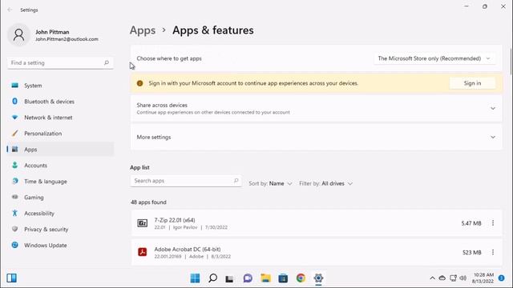Open more options for Adobe Acrobat DC
Viewport: 513px width, 288px height.
coord(493,252)
